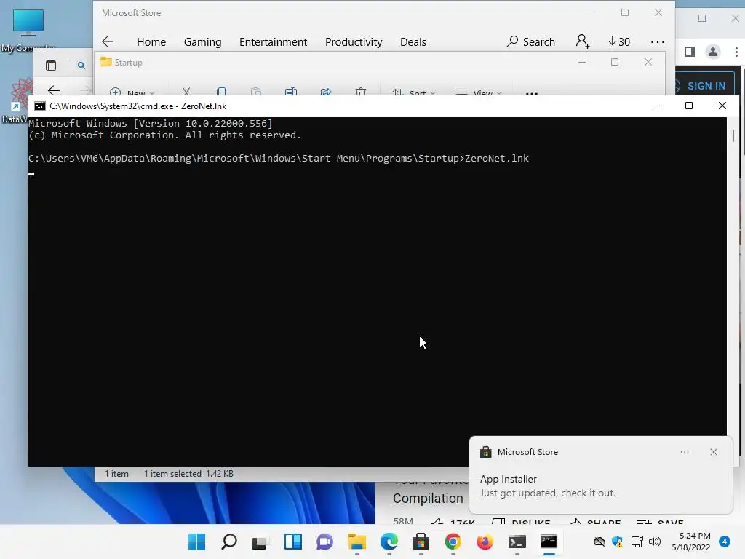Open the Windows Start menu
Viewport: 745px width, 559px height.
pyautogui.click(x=196, y=542)
